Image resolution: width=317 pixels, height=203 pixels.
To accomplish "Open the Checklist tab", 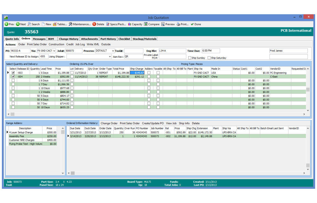I will (x=124, y=39).
